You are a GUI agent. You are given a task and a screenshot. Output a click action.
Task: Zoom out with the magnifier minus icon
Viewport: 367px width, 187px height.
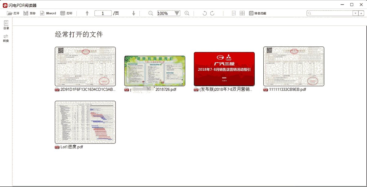150,13
